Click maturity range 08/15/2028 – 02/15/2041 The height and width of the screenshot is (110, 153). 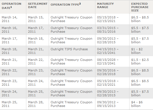tap(108, 62)
